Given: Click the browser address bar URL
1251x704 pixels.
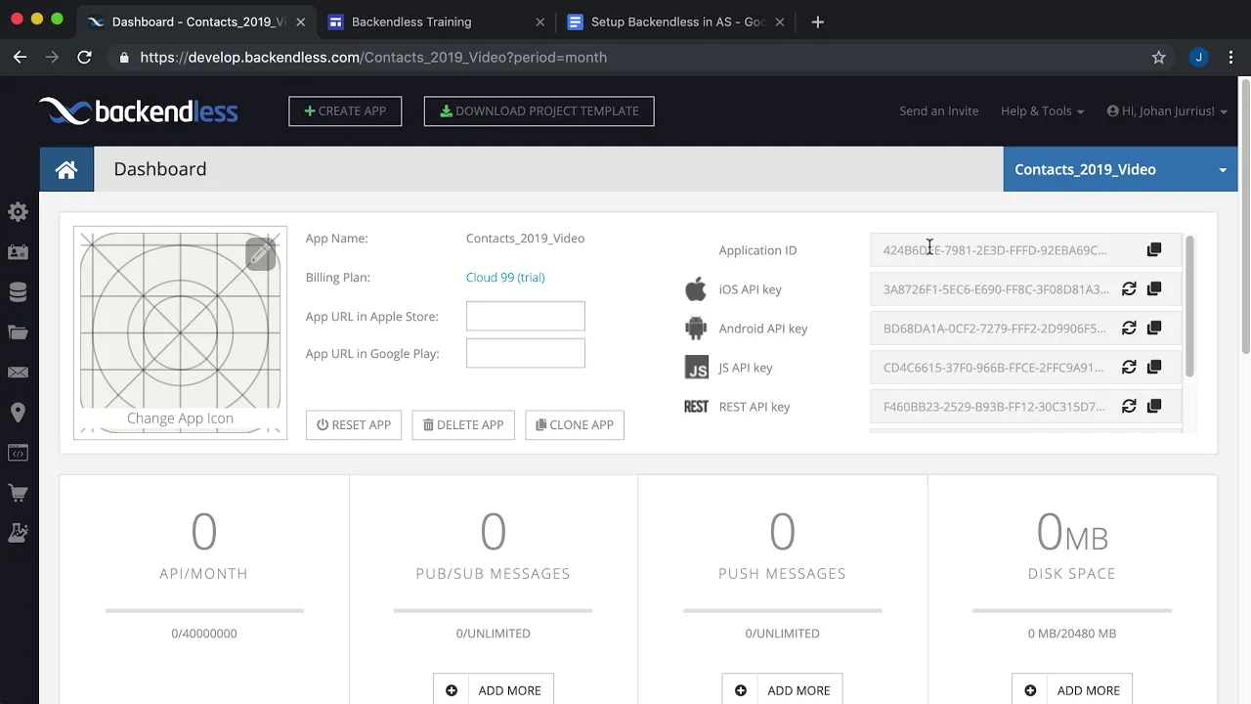Looking at the screenshot, I should point(373,58).
